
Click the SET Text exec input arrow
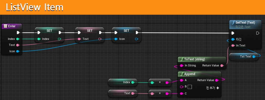(x=79, y=33)
